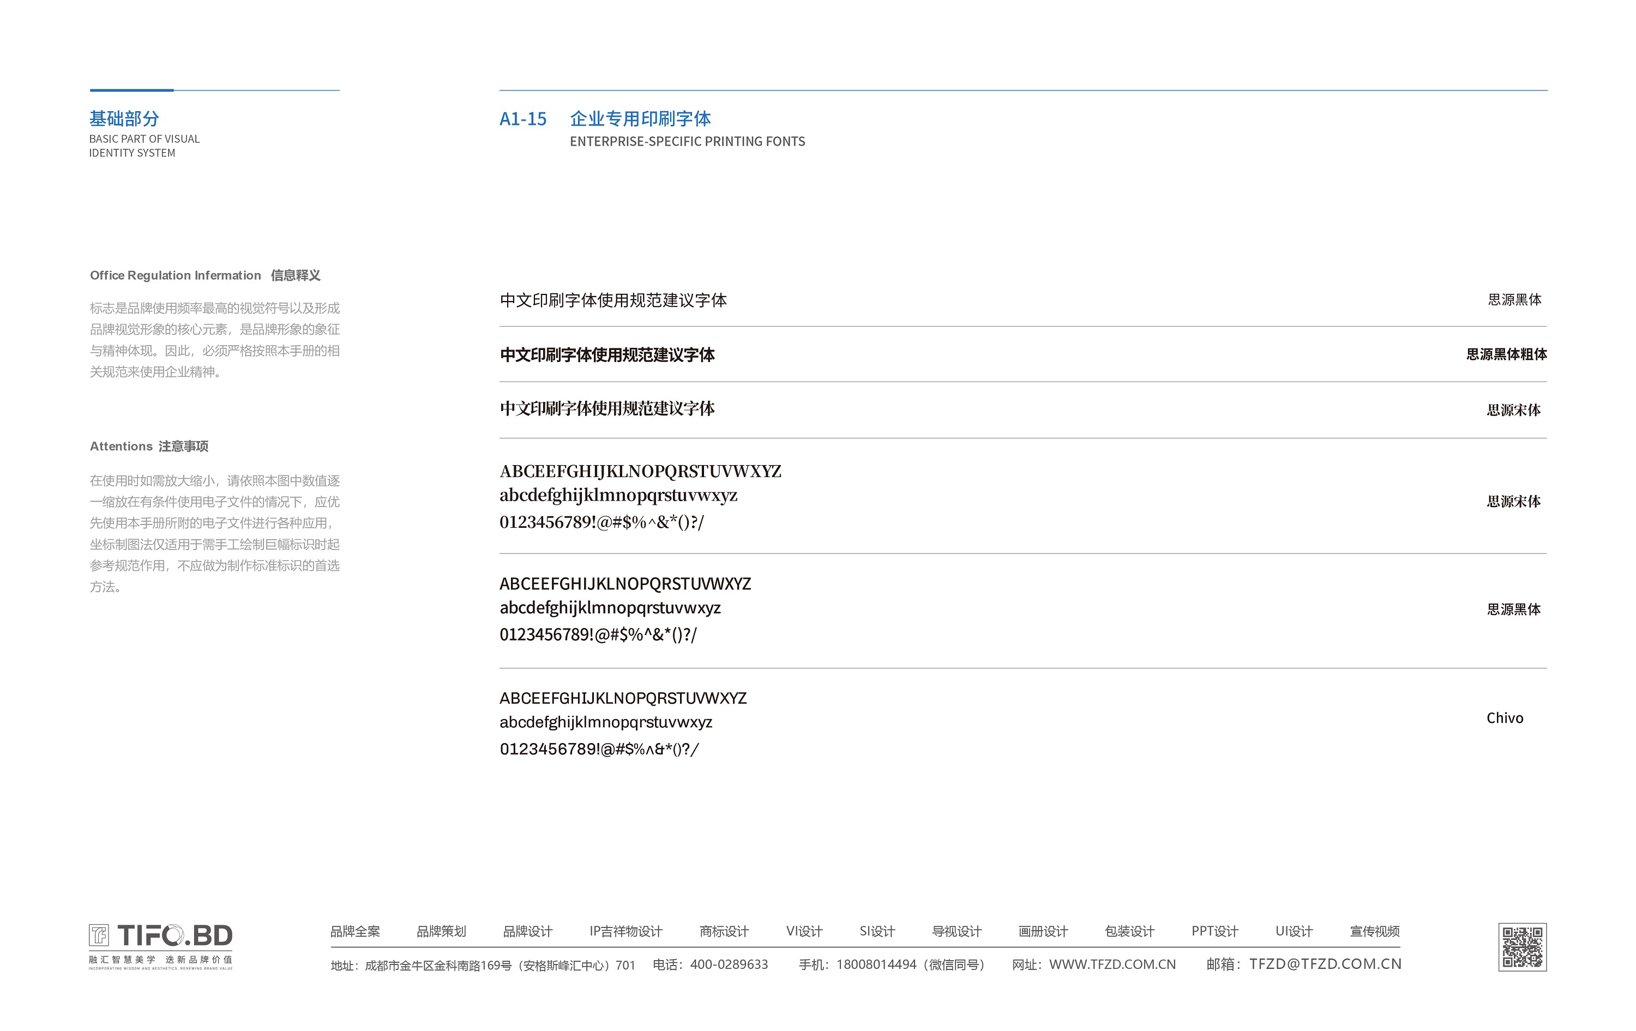1636x1031 pixels.
Task: Click BASIC PART OF VISUAL IDENTITY SYSTEM
Action: (144, 146)
